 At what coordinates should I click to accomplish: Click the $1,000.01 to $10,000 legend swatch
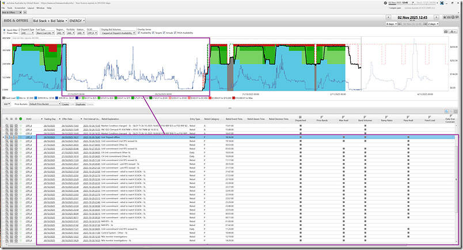pyautogui.click(x=210, y=98)
